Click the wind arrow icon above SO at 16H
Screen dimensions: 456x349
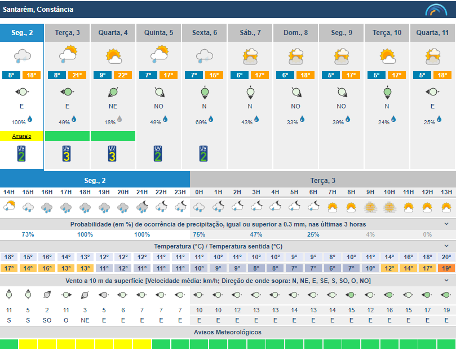pos(47,294)
